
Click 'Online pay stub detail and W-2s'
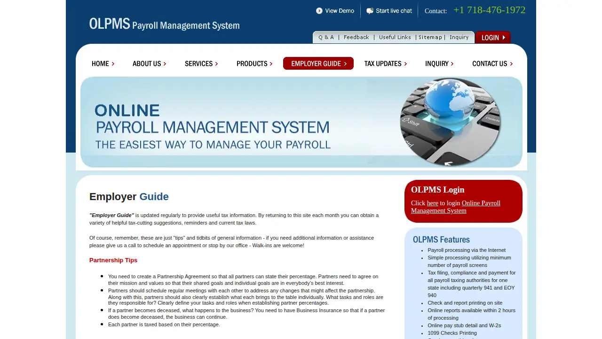click(x=464, y=325)
